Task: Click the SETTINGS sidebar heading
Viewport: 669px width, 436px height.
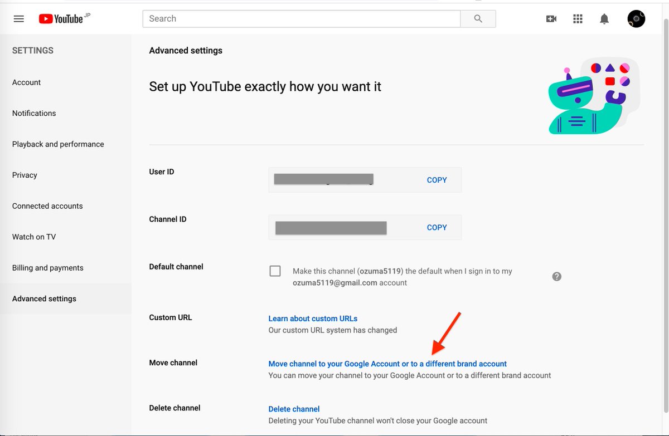Action: tap(33, 51)
